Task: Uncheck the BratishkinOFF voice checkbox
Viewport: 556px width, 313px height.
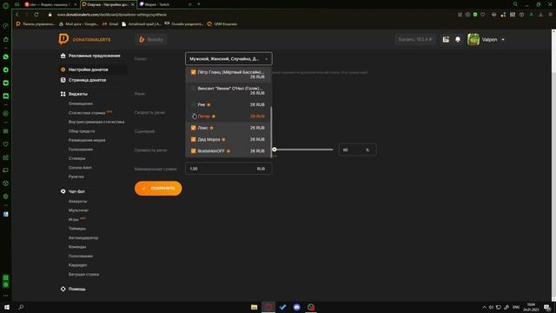Action: pyautogui.click(x=193, y=150)
